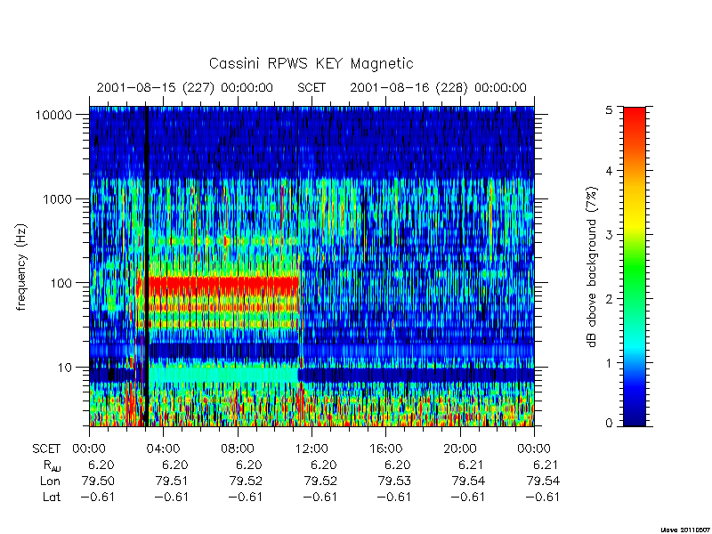This screenshot has height=534, width=712.
Task: Click the colorbar scale label "3"
Action: point(609,235)
